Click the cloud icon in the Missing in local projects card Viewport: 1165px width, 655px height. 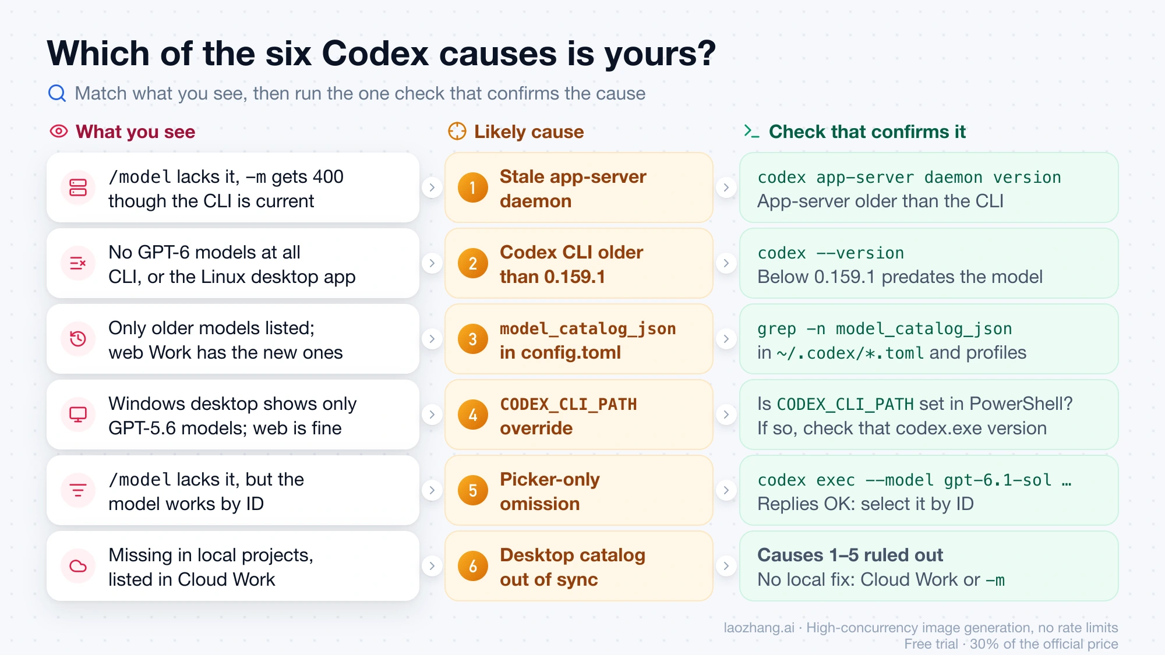point(78,566)
